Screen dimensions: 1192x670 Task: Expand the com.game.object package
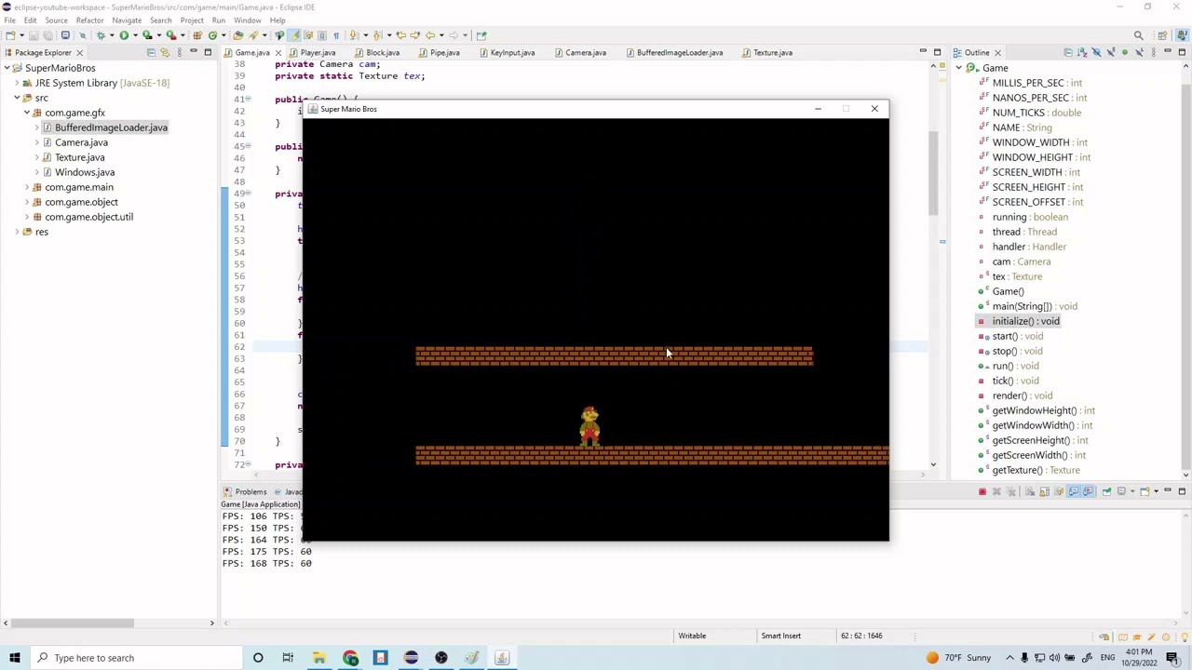point(26,202)
